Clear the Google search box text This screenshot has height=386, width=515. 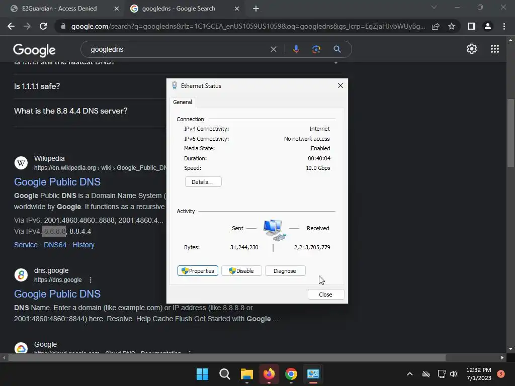tap(273, 49)
